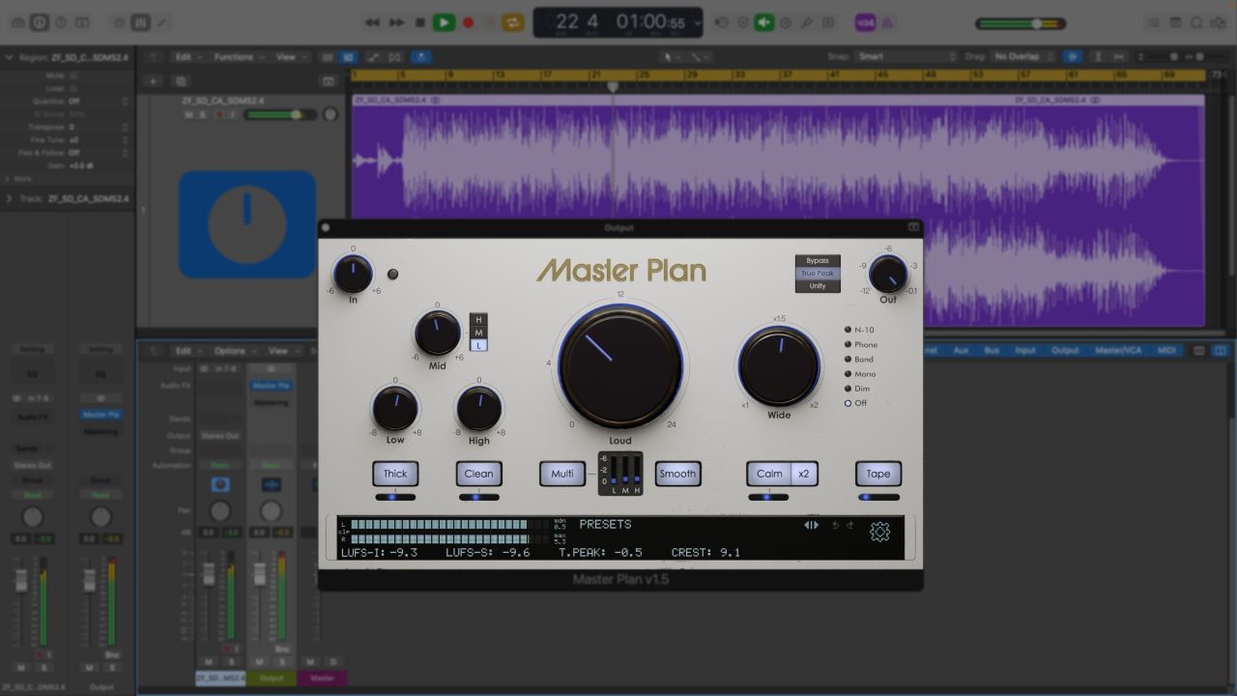Activate the Smooth processing button
This screenshot has height=696, width=1237.
click(677, 474)
